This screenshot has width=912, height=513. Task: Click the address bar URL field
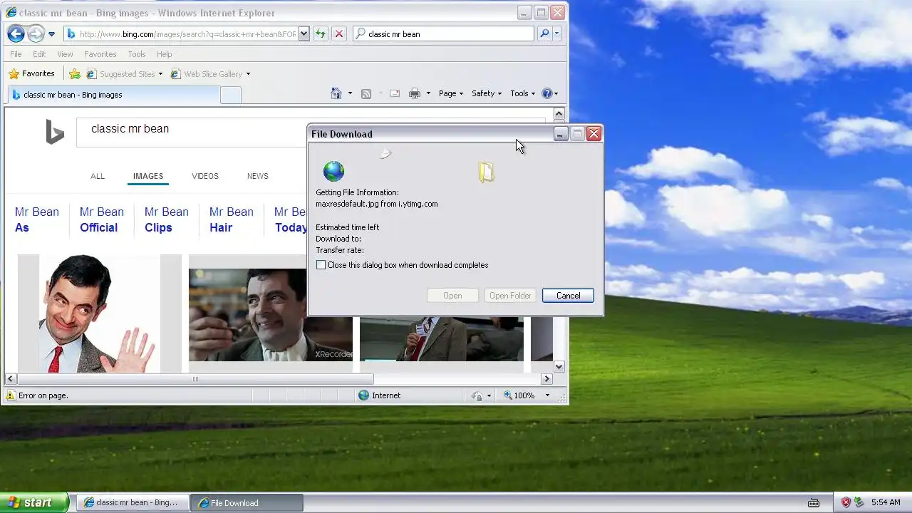180,33
